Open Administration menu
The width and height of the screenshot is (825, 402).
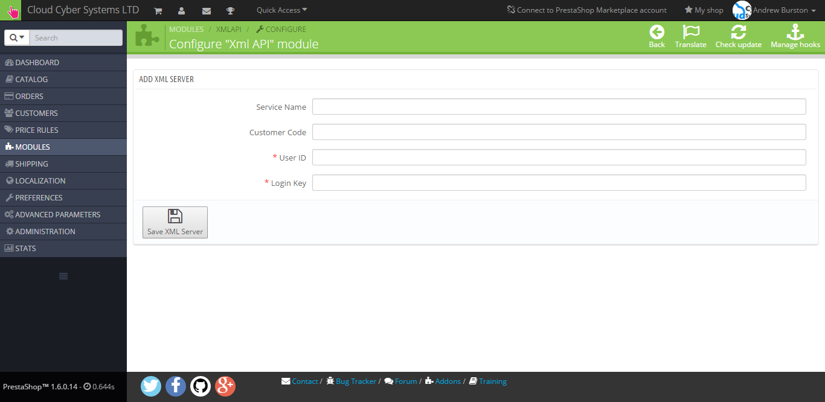(x=63, y=231)
